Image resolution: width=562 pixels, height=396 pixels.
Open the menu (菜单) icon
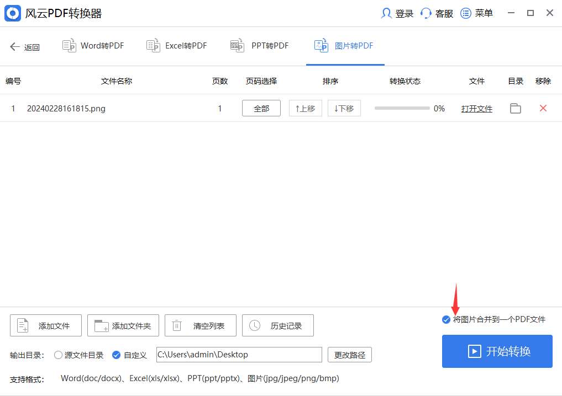pos(467,13)
